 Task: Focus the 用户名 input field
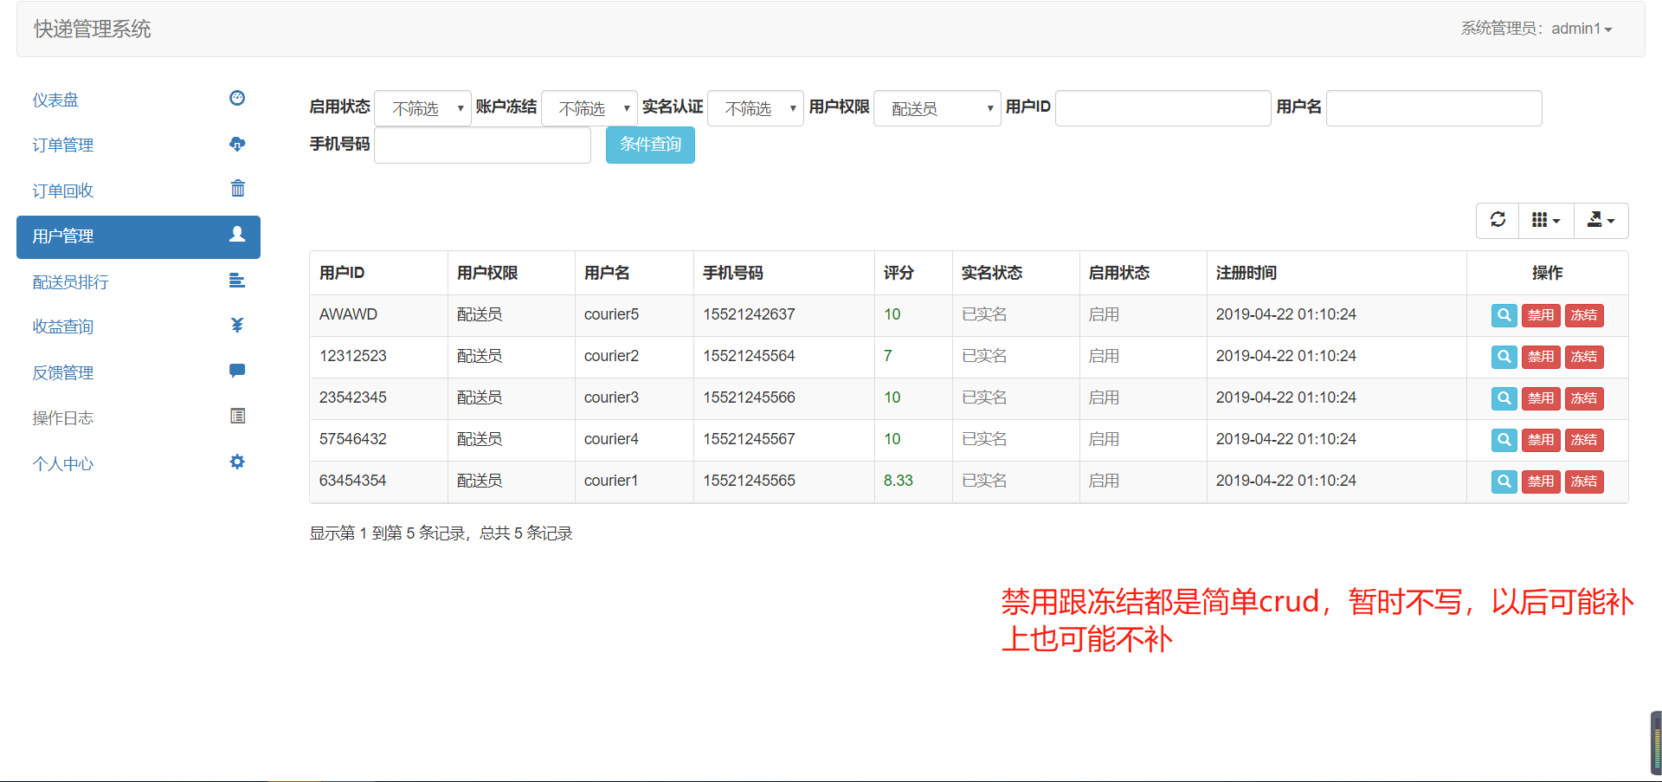(1434, 108)
